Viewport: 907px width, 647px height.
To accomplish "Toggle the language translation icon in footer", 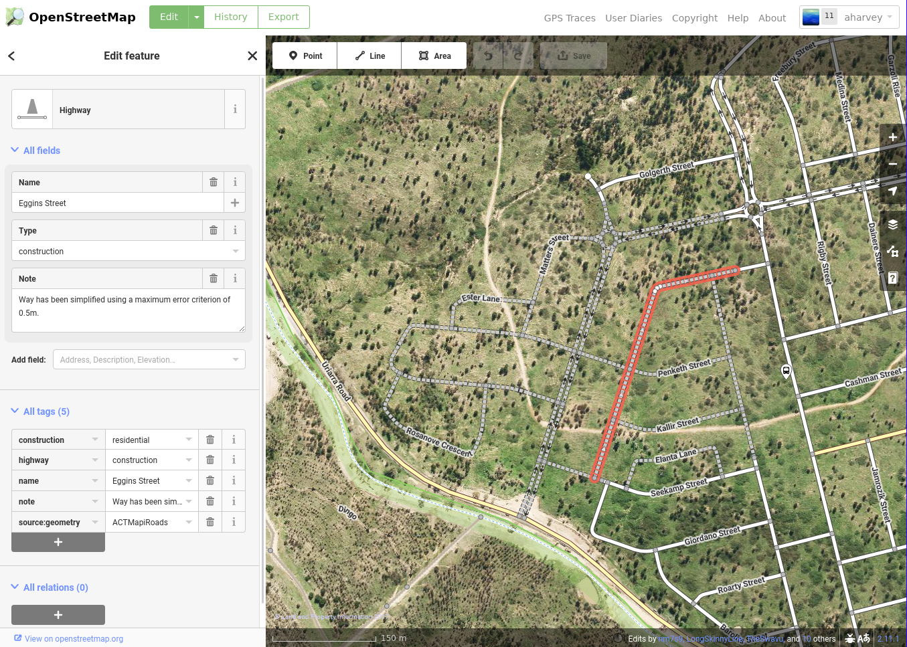I will [x=864, y=638].
